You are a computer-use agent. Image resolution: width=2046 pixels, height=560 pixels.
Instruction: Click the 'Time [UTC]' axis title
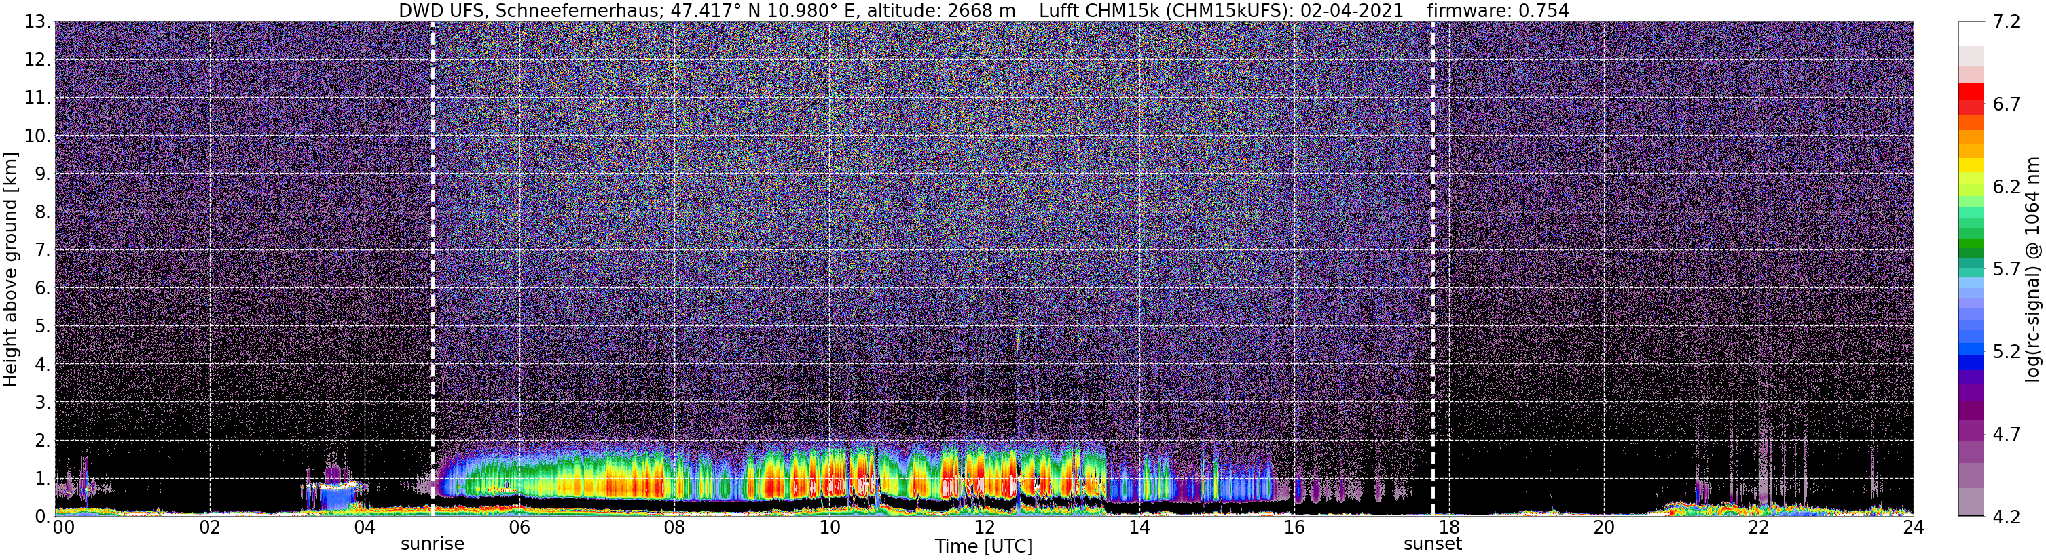point(983,546)
